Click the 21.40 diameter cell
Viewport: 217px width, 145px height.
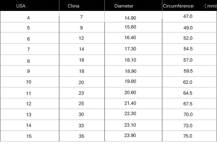pos(130,103)
